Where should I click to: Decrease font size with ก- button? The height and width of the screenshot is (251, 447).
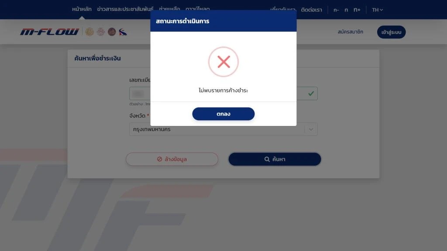coord(336,10)
